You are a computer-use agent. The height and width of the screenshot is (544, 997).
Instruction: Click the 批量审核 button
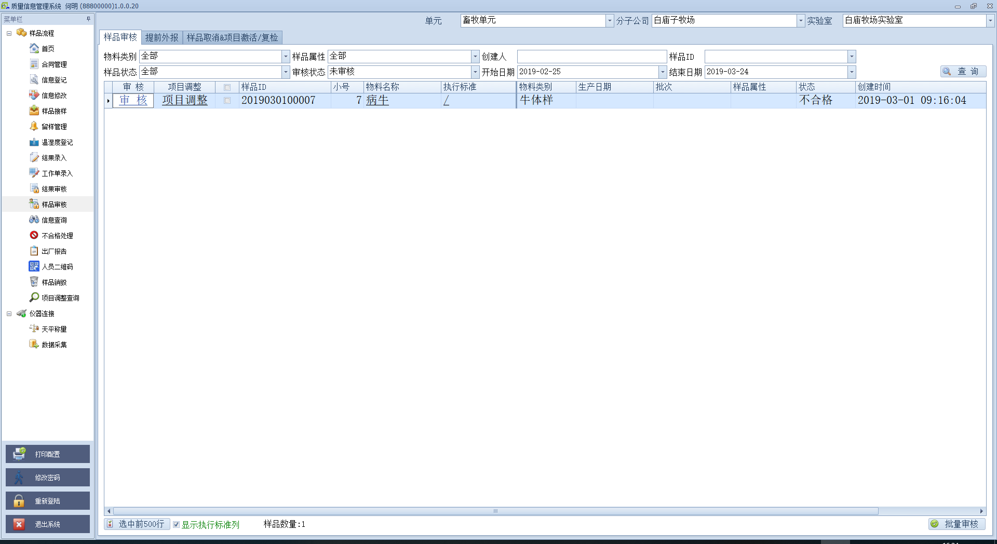tap(956, 524)
